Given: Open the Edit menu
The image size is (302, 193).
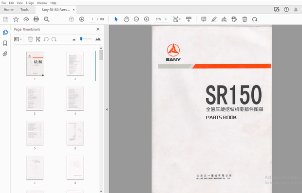Looking at the screenshot, I should [11, 3].
